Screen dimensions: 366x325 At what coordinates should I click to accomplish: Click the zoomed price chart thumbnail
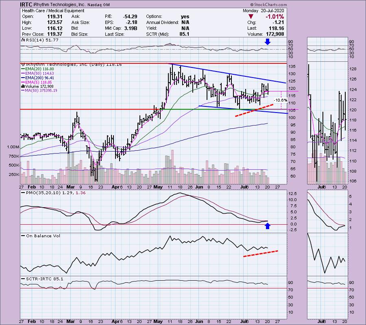(328, 123)
